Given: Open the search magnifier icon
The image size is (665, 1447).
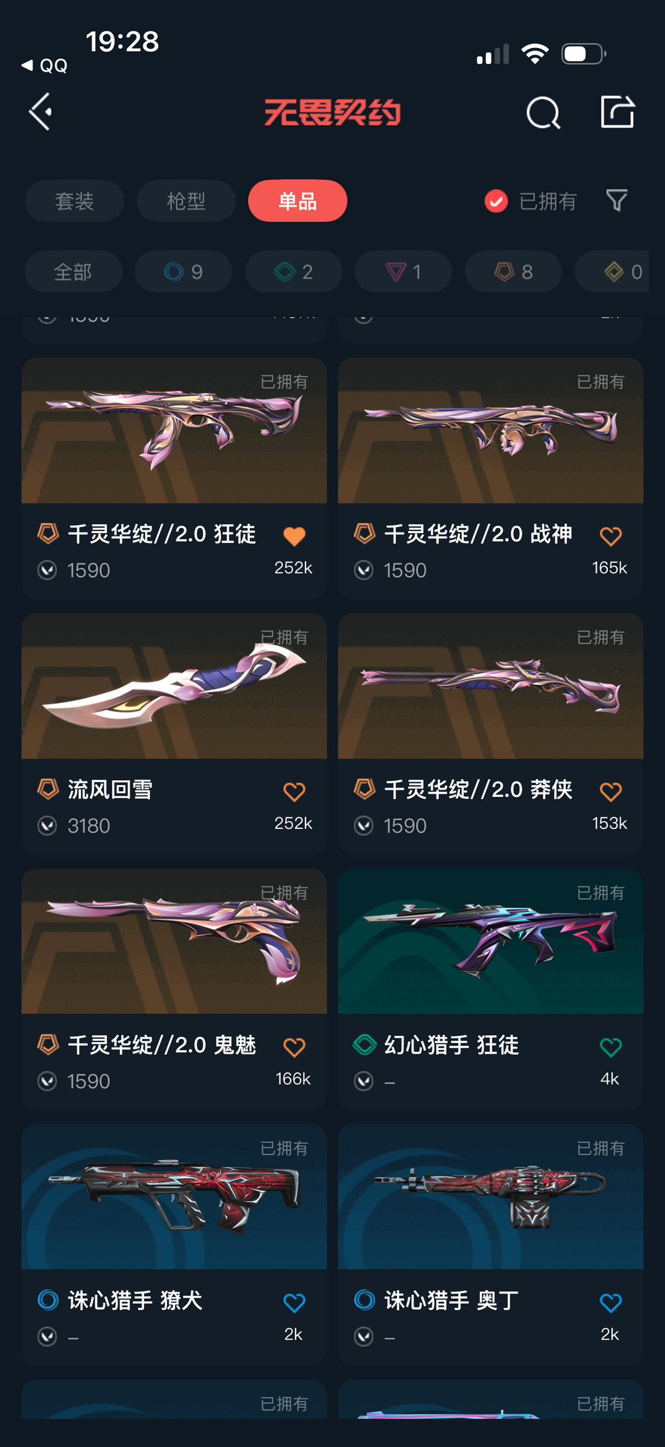Looking at the screenshot, I should pyautogui.click(x=543, y=113).
